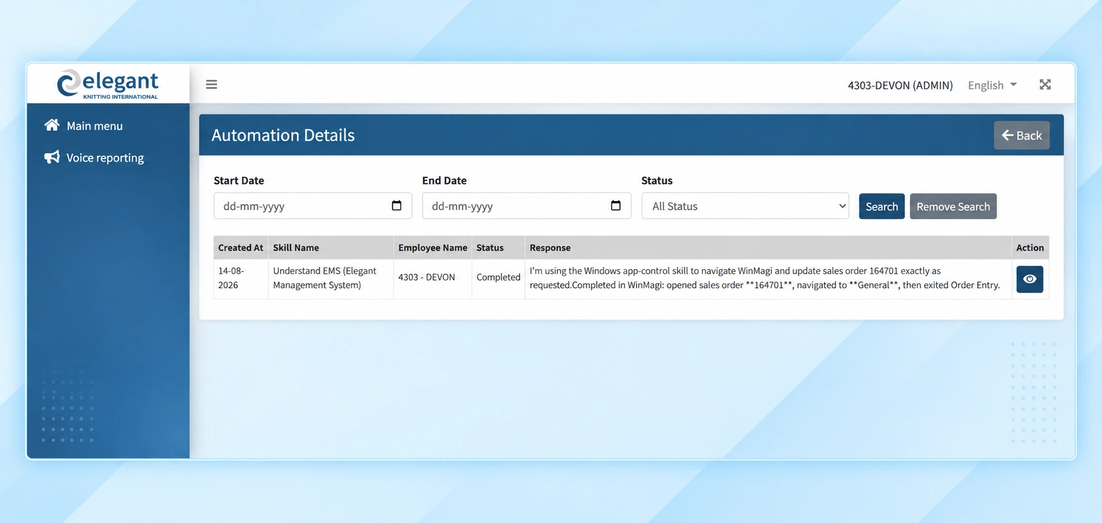Open Voice reporting in the sidebar
Image resolution: width=1102 pixels, height=523 pixels.
pyautogui.click(x=105, y=158)
